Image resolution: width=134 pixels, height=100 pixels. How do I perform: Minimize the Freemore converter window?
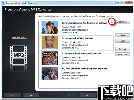pos(118,3)
